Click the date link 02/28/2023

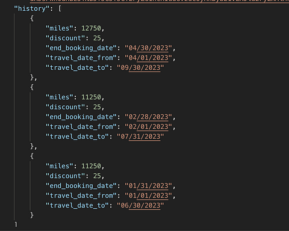(149, 117)
